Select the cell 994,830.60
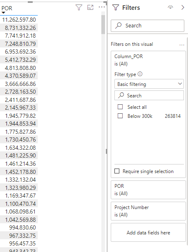This screenshot has height=252, width=188. tap(19, 227)
